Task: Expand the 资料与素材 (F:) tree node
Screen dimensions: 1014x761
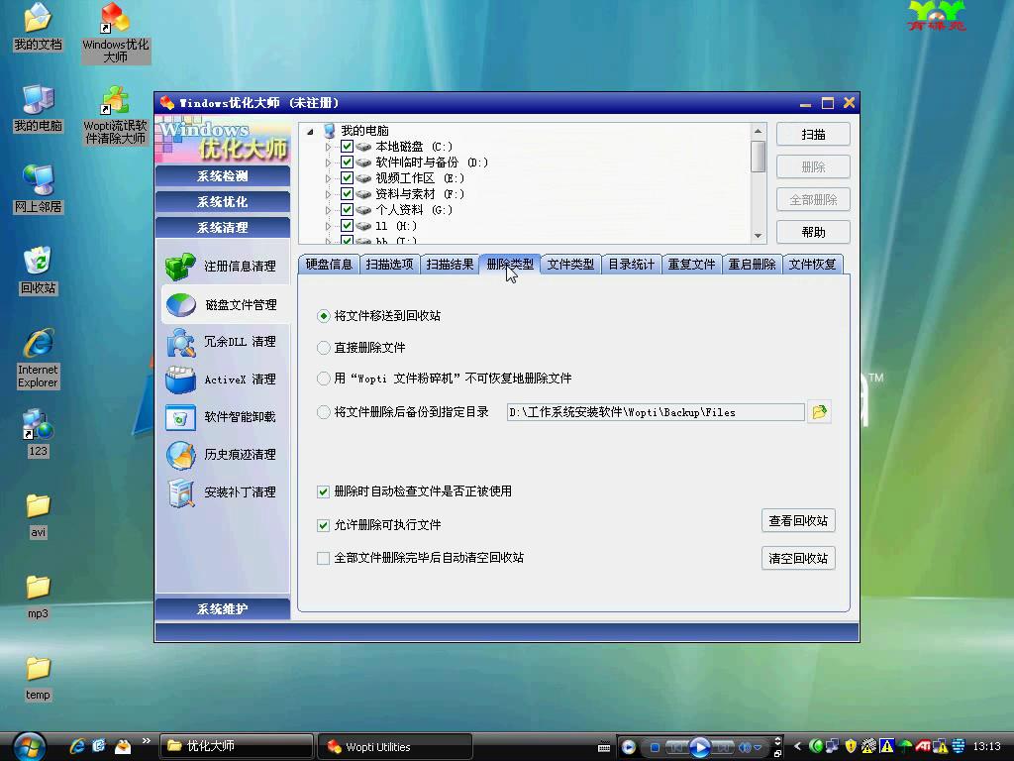Action: [328, 194]
